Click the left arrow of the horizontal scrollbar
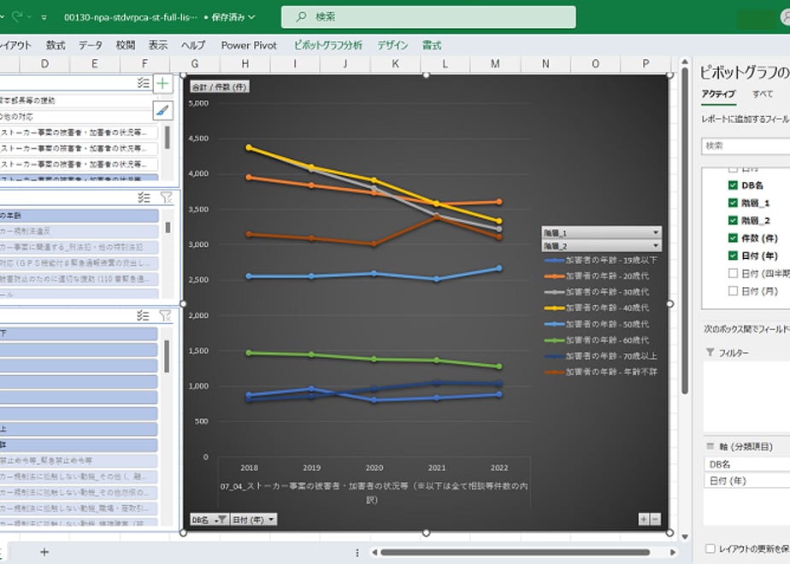The width and height of the screenshot is (790, 564). (x=374, y=552)
